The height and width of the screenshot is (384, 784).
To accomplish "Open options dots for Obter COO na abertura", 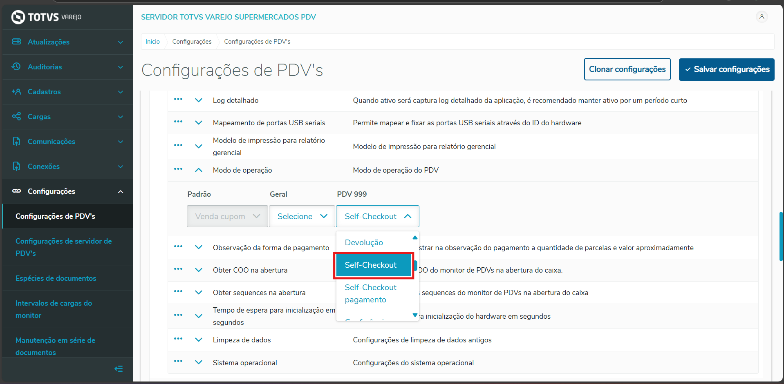I will click(x=178, y=269).
